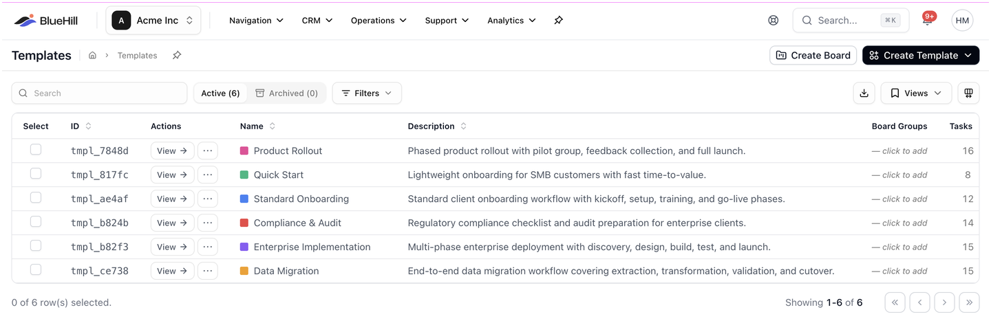
Task: Expand the Navigation menu
Action: [x=256, y=21]
